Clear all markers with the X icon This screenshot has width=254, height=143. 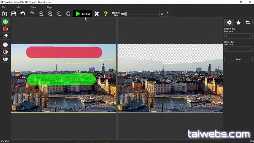pyautogui.click(x=97, y=14)
